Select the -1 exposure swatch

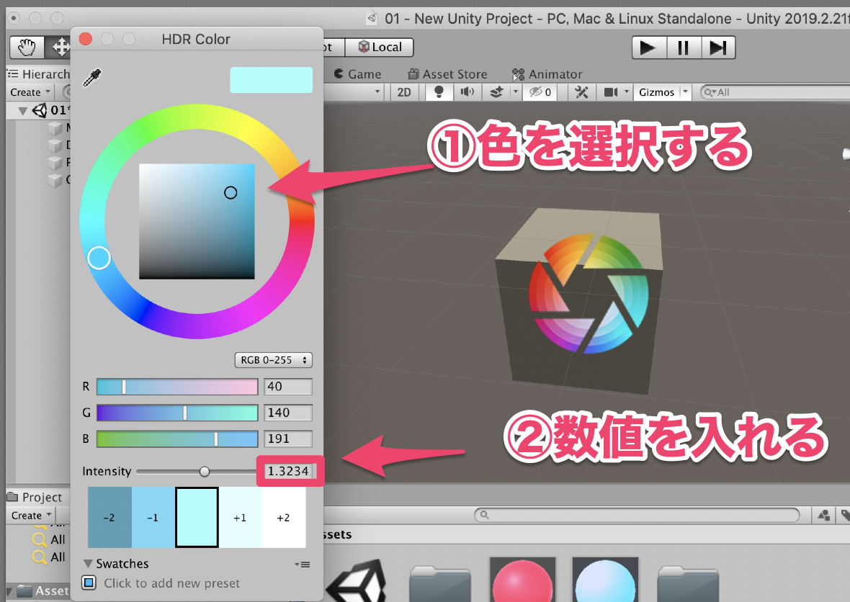point(153,518)
